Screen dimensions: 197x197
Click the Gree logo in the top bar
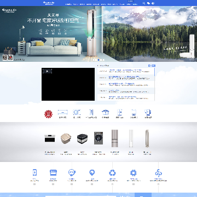point(49,3)
